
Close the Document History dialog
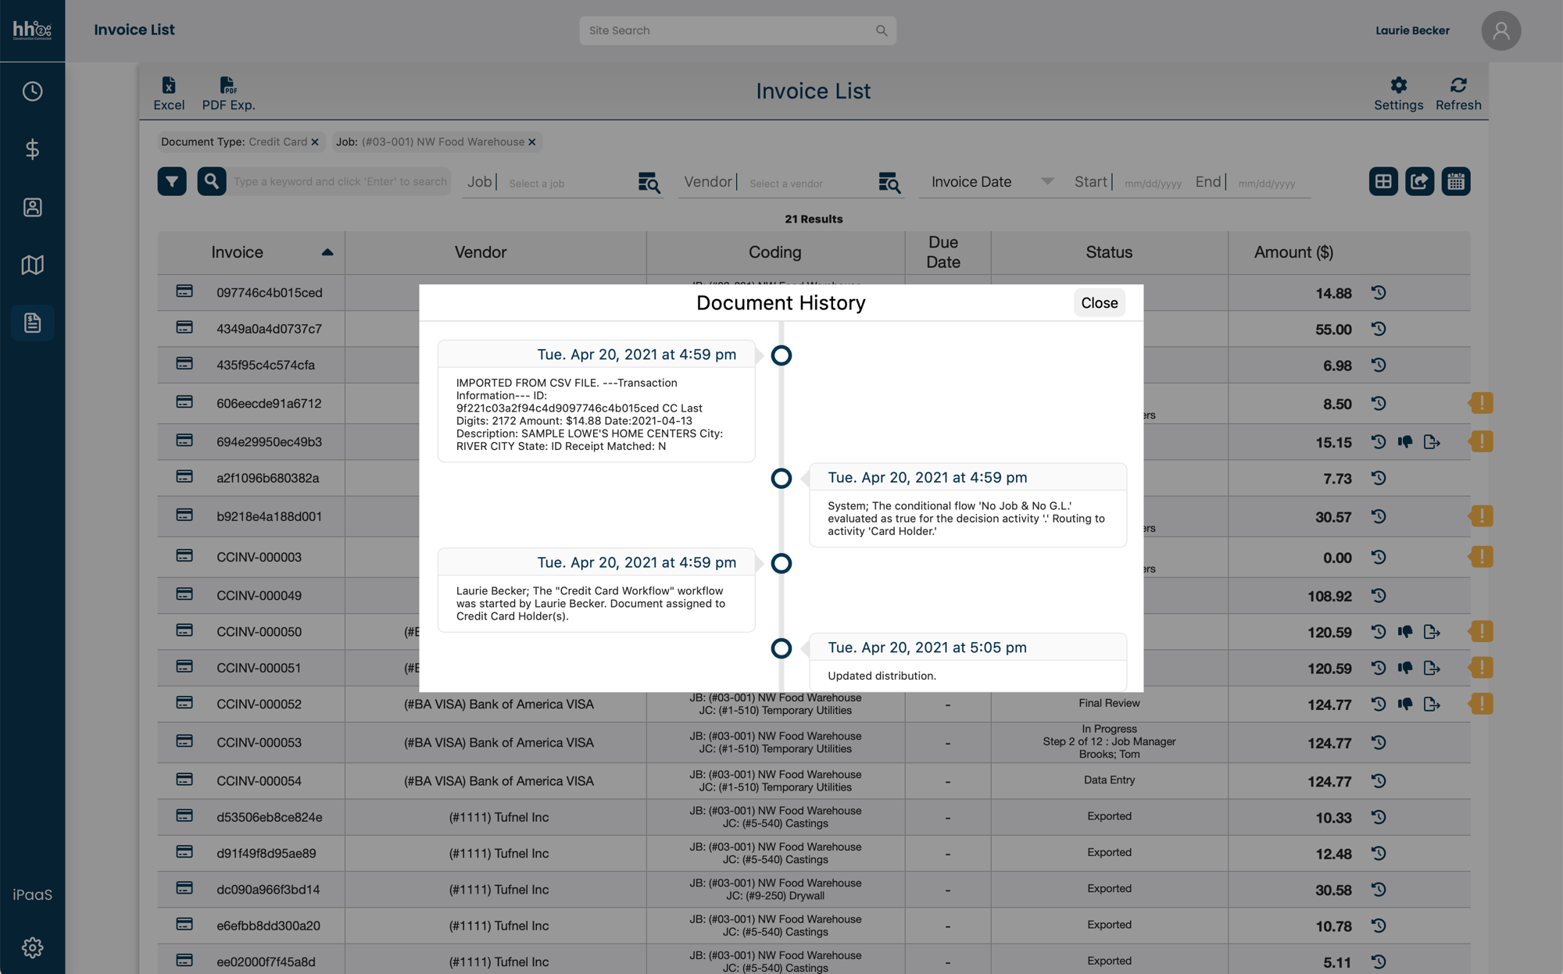[x=1099, y=303]
